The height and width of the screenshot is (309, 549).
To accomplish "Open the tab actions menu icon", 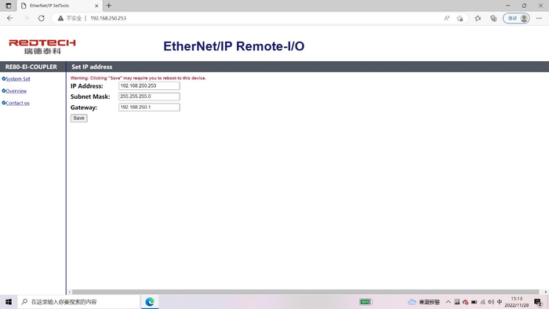I will [x=9, y=5].
